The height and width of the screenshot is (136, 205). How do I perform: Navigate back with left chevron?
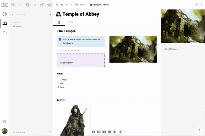click(x=67, y=5)
